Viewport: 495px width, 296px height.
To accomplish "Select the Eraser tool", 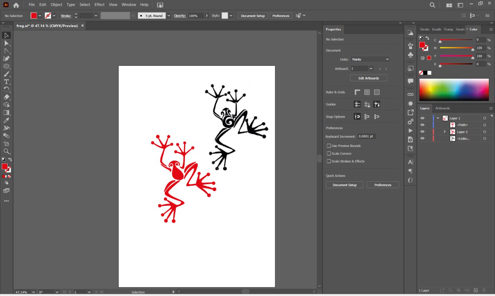I will (x=6, y=97).
